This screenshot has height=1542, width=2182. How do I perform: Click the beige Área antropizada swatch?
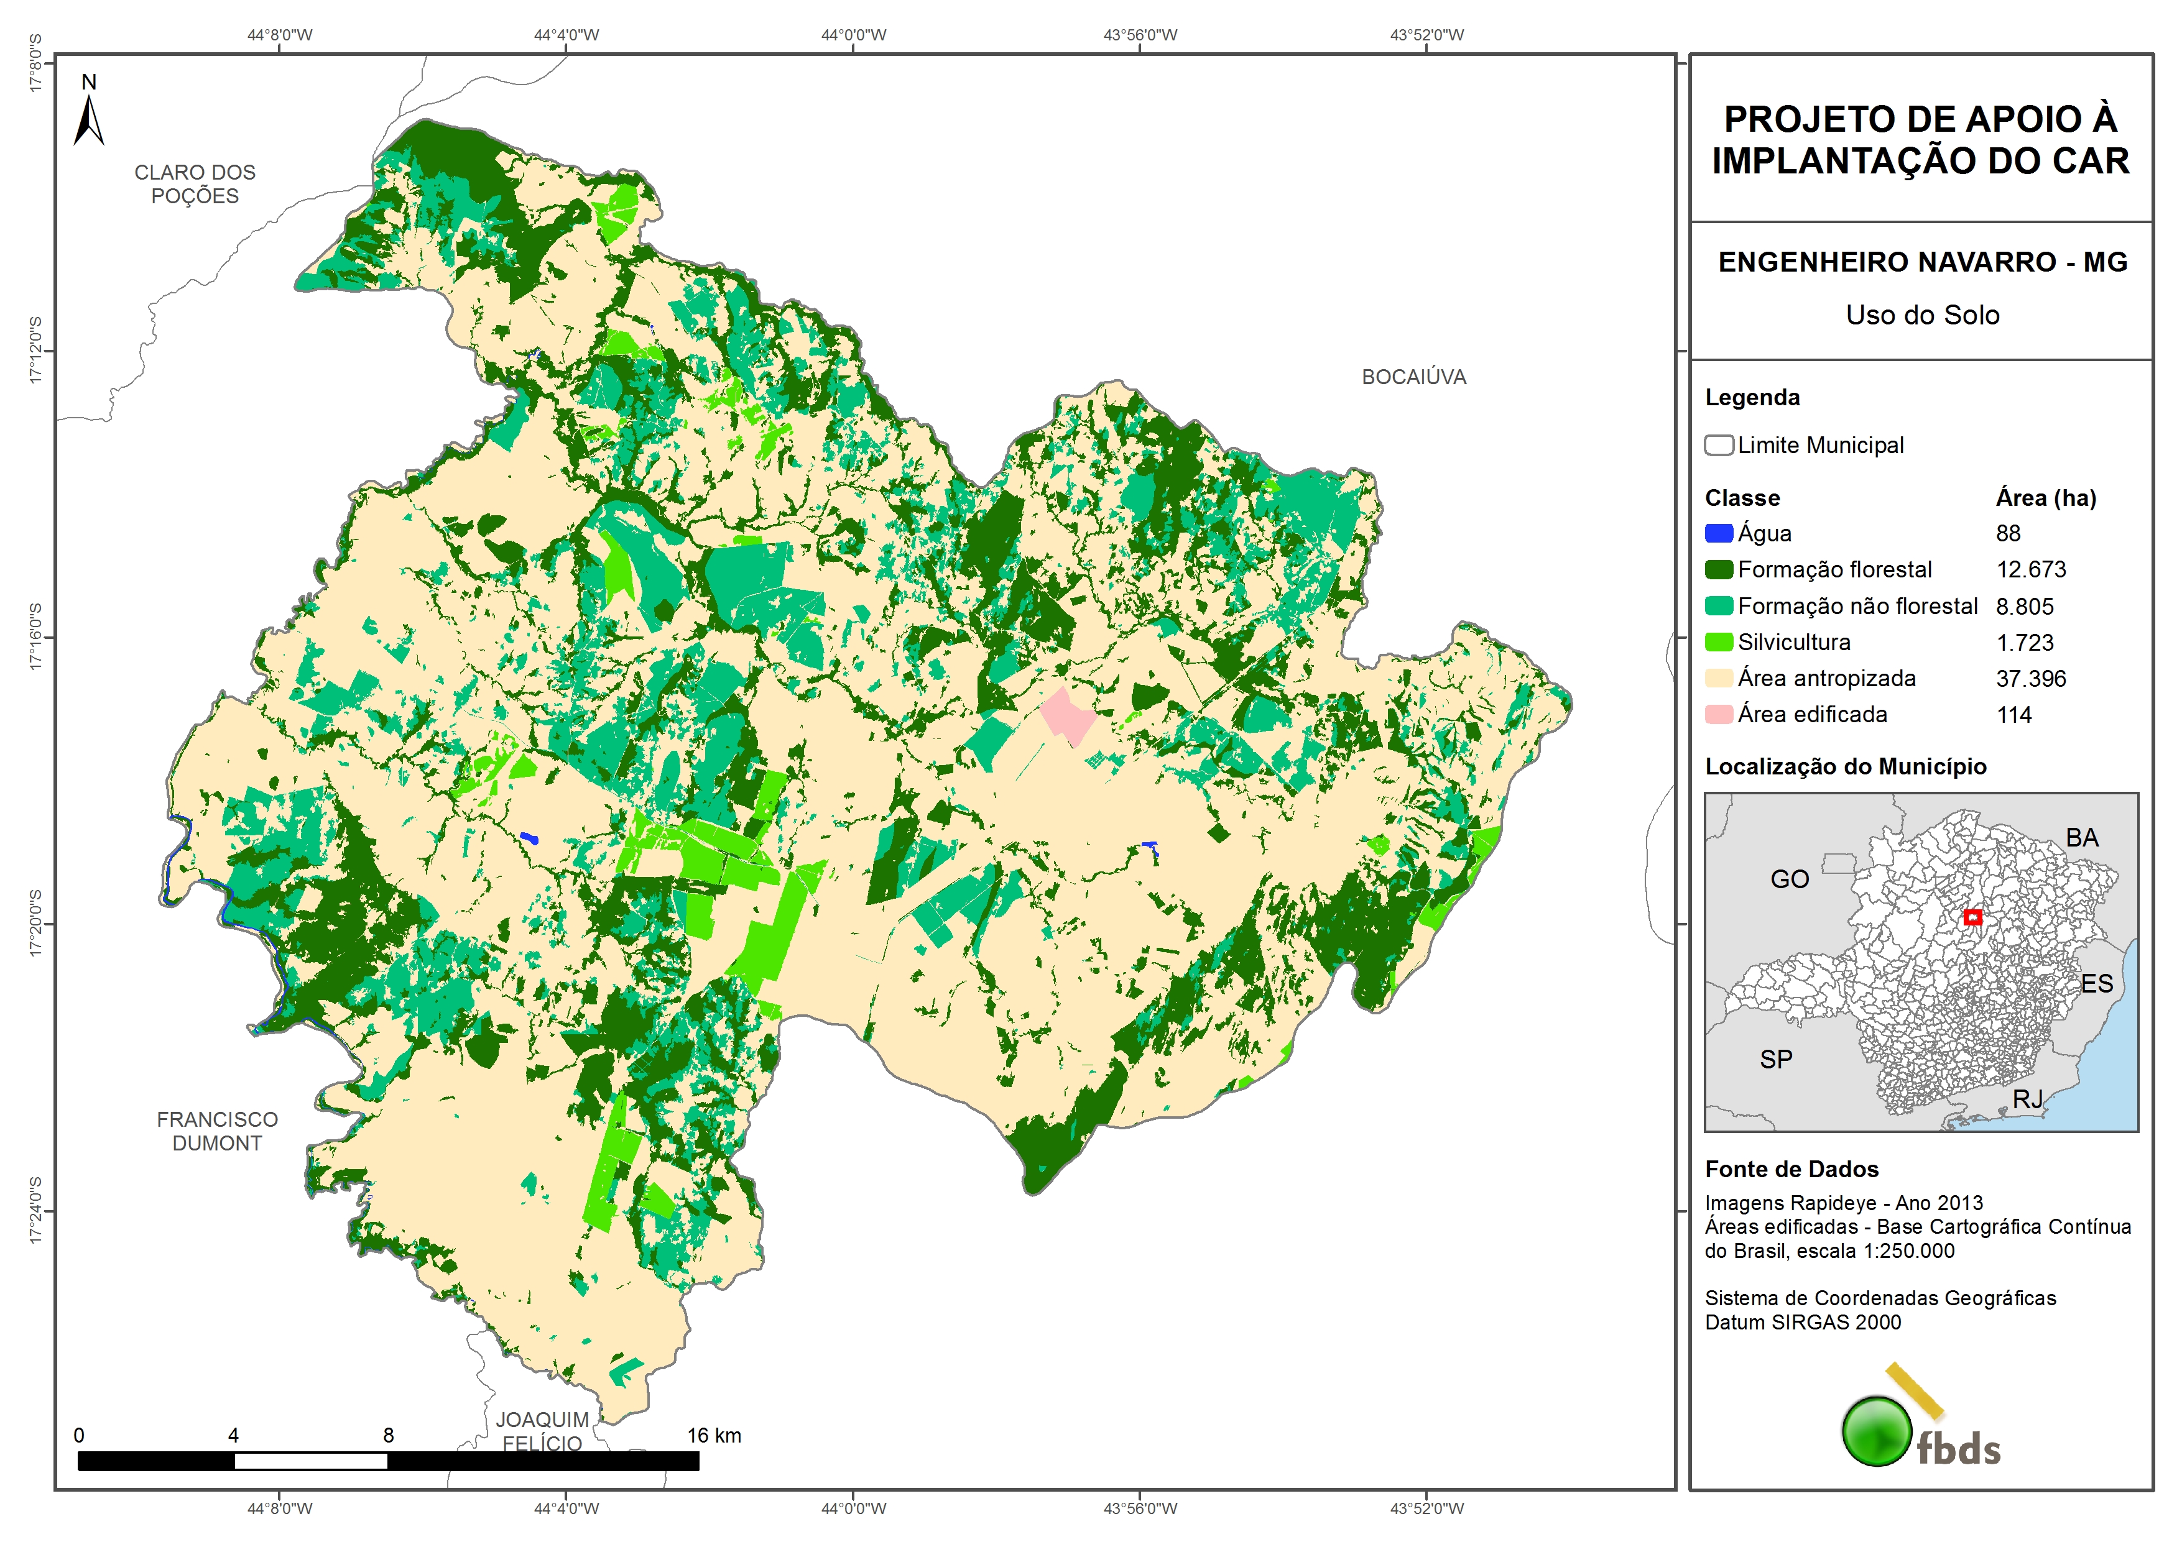[1718, 678]
